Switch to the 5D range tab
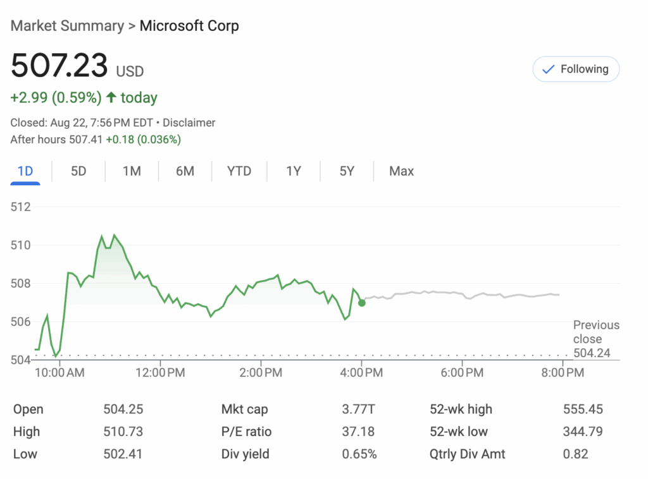 pos(78,171)
